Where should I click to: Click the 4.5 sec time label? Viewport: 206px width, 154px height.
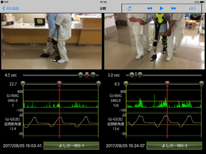pyautogui.click(x=11, y=75)
